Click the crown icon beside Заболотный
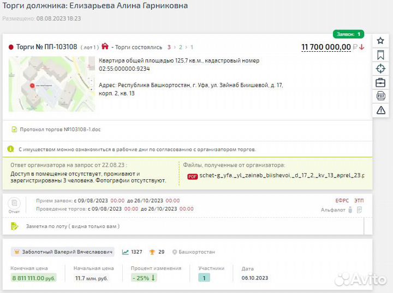The height and width of the screenshot is (293, 393). (17, 252)
